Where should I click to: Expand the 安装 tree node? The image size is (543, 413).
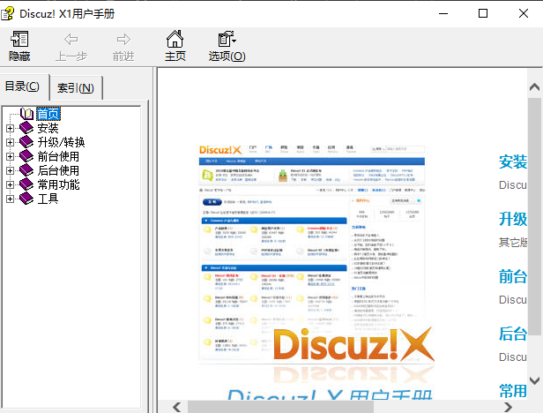(x=11, y=129)
